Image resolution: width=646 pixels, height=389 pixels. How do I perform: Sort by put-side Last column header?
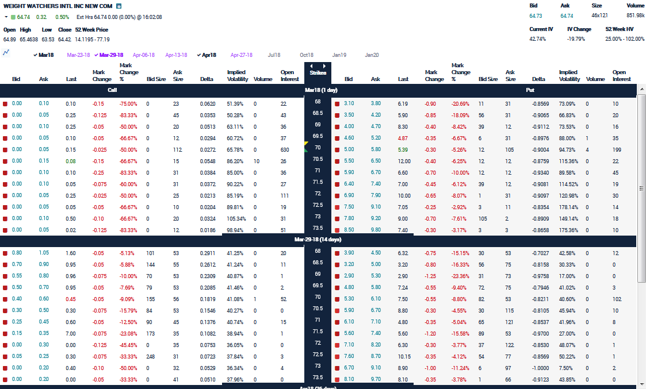pyautogui.click(x=403, y=79)
